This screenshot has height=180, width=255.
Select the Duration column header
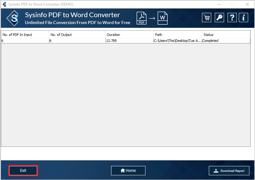pyautogui.click(x=129, y=35)
